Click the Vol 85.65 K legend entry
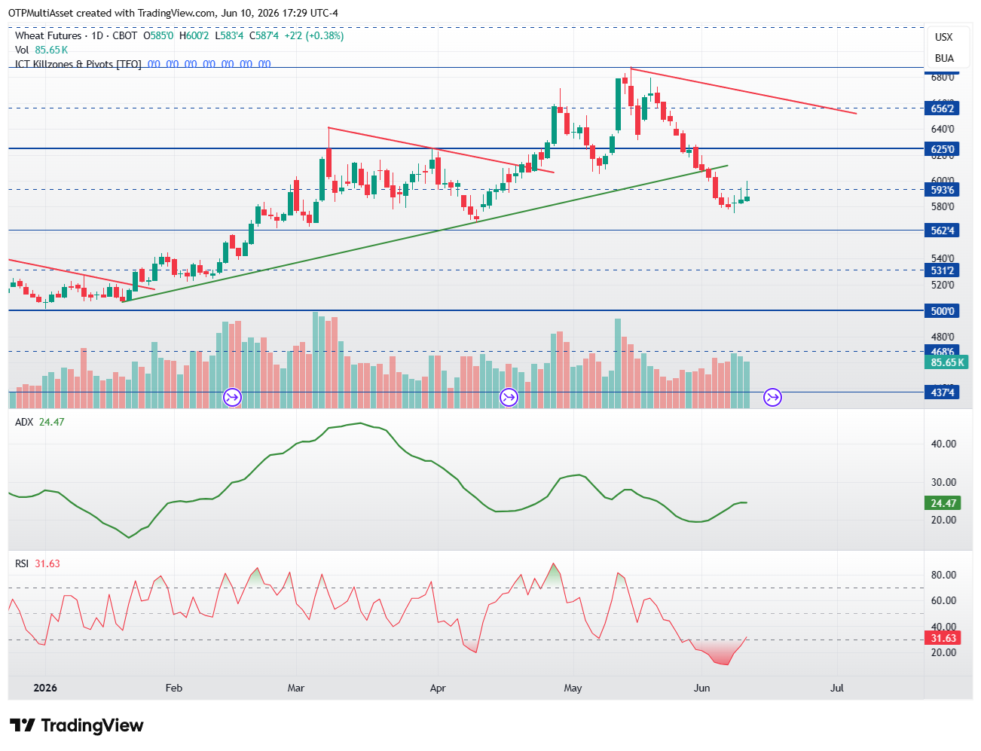The width and height of the screenshot is (981, 751). coord(41,50)
